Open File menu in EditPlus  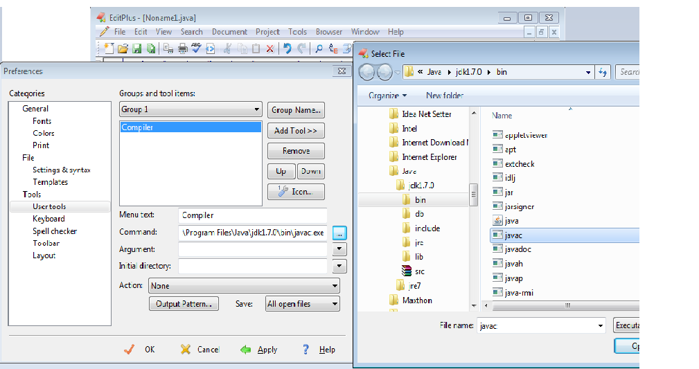(x=119, y=32)
